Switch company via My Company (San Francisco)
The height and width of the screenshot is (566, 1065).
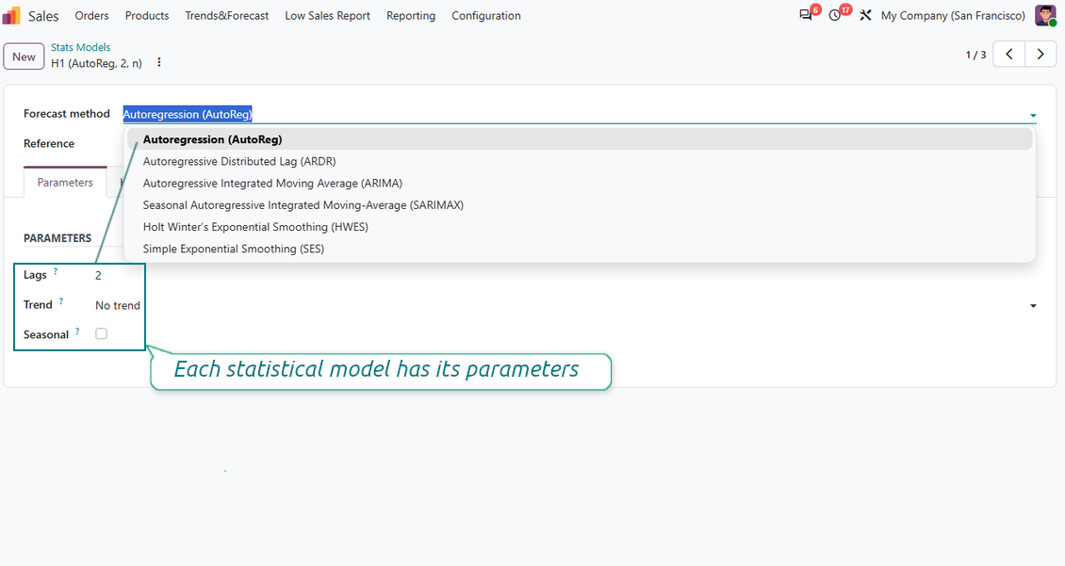tap(953, 16)
